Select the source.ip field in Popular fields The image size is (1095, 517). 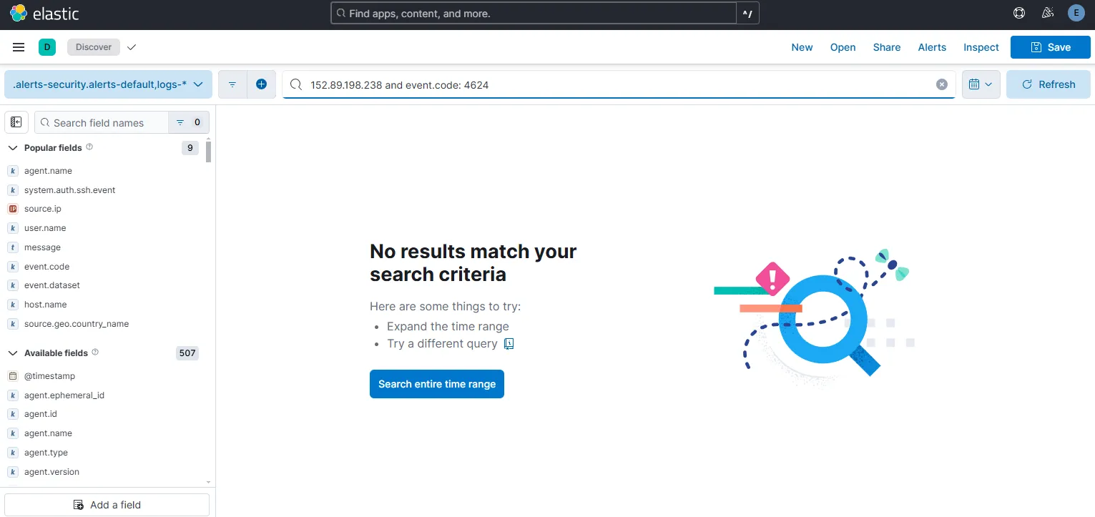[x=41, y=208]
